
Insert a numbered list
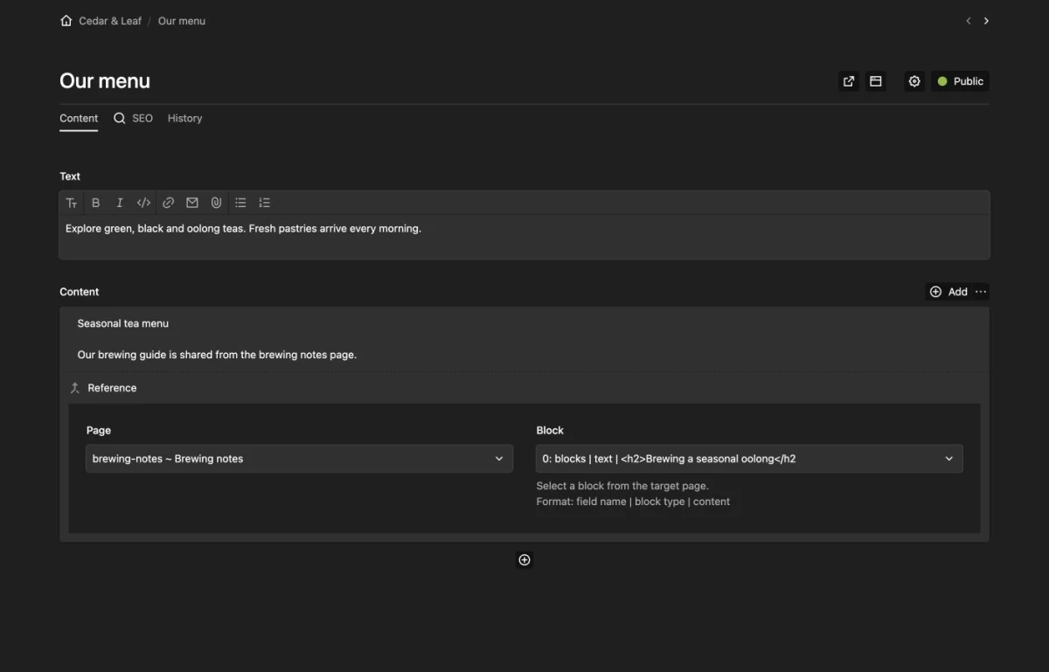[264, 203]
